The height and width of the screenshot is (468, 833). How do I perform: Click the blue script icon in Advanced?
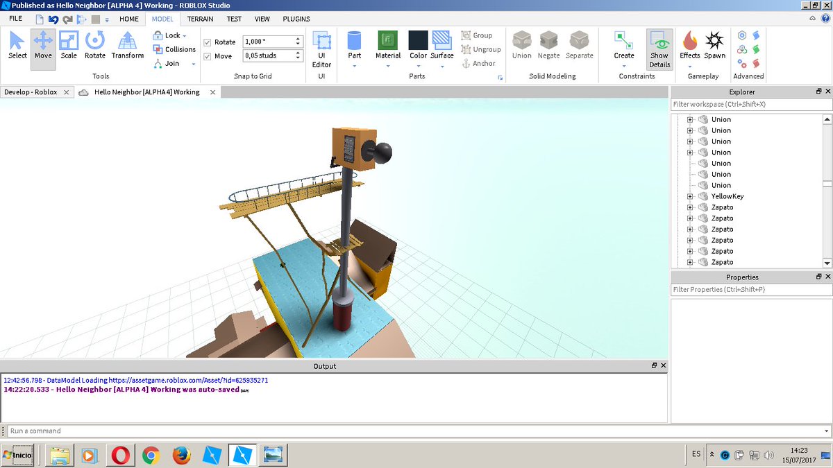coord(756,35)
